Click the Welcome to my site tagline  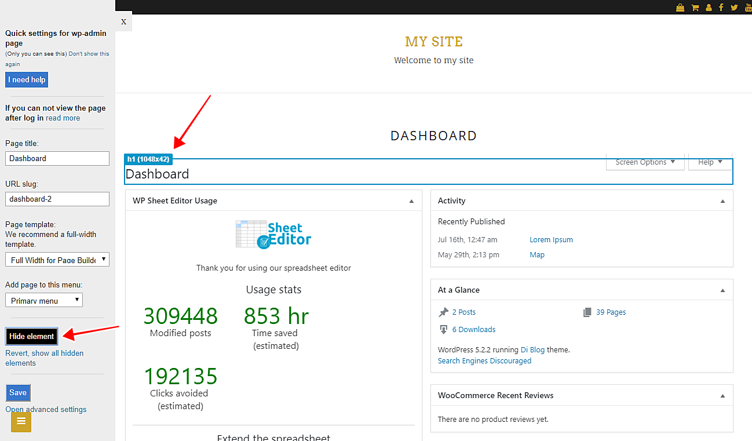pos(434,60)
